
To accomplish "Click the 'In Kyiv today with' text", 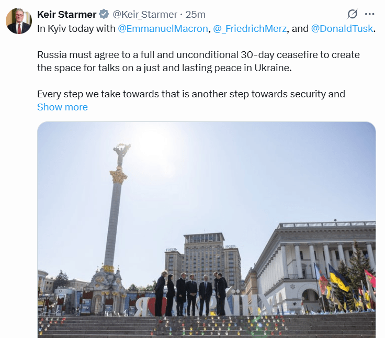I will 76,29.
